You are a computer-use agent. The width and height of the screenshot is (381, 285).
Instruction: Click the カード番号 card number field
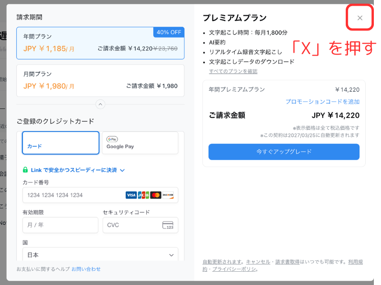[71, 195]
